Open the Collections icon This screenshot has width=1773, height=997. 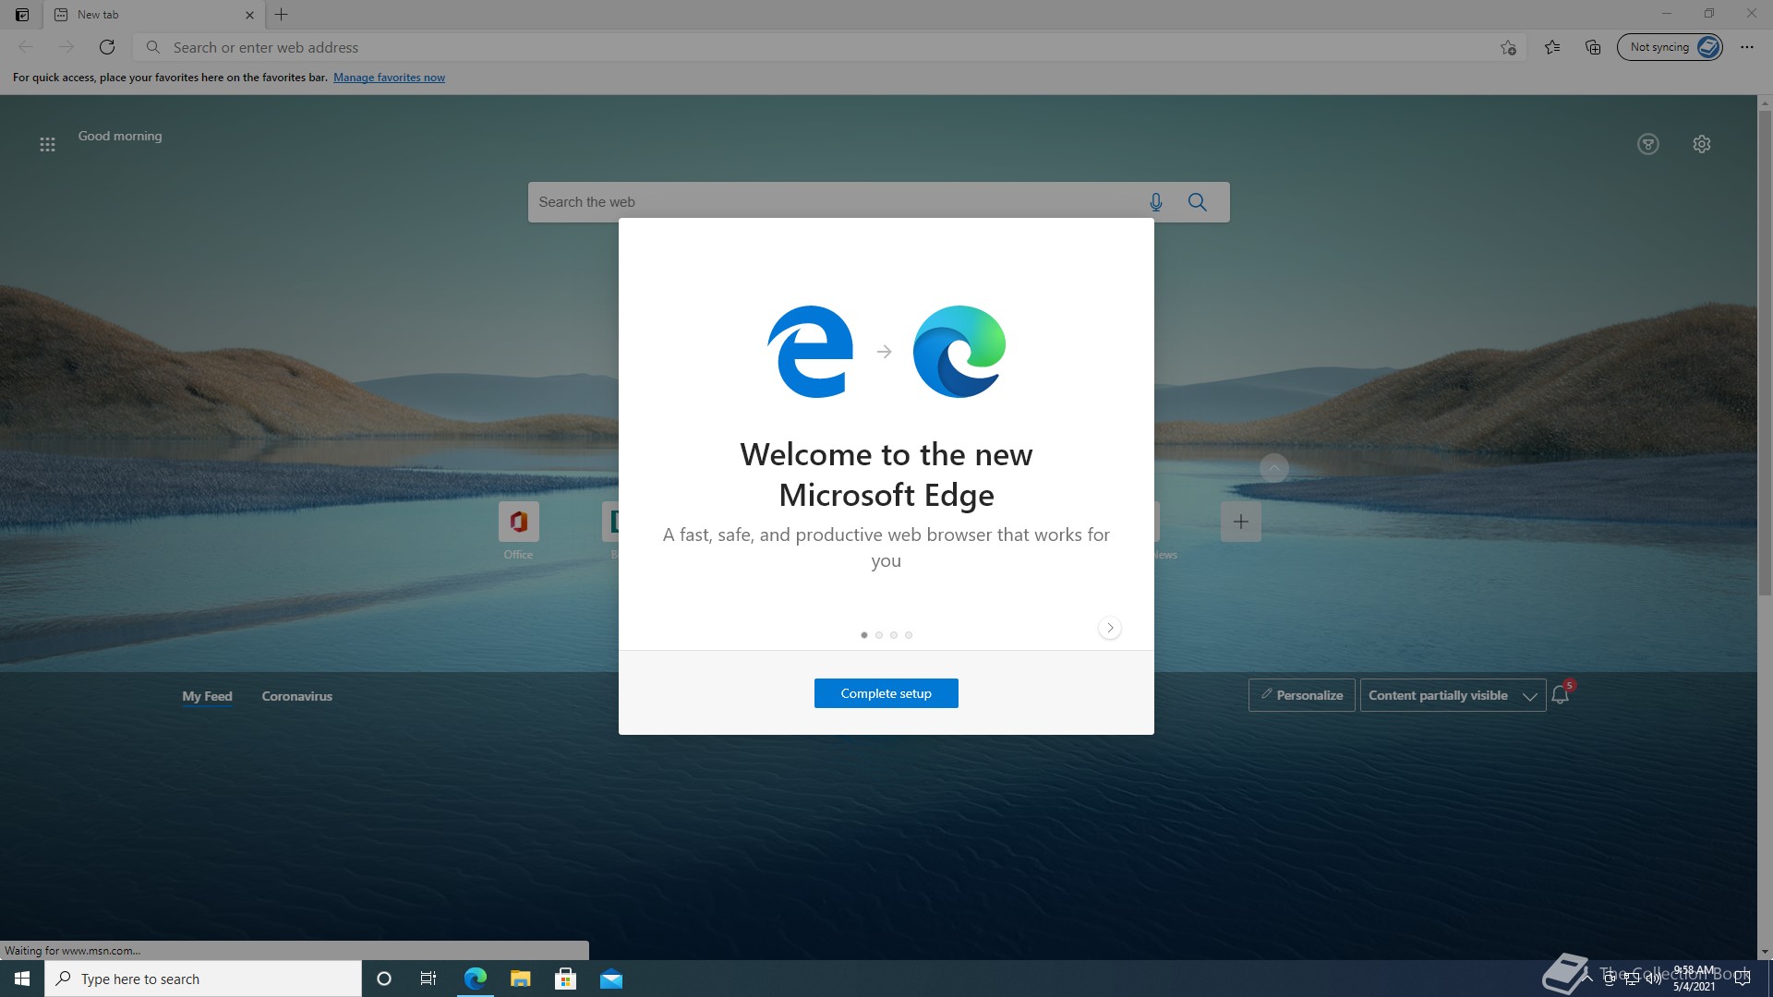click(1593, 47)
